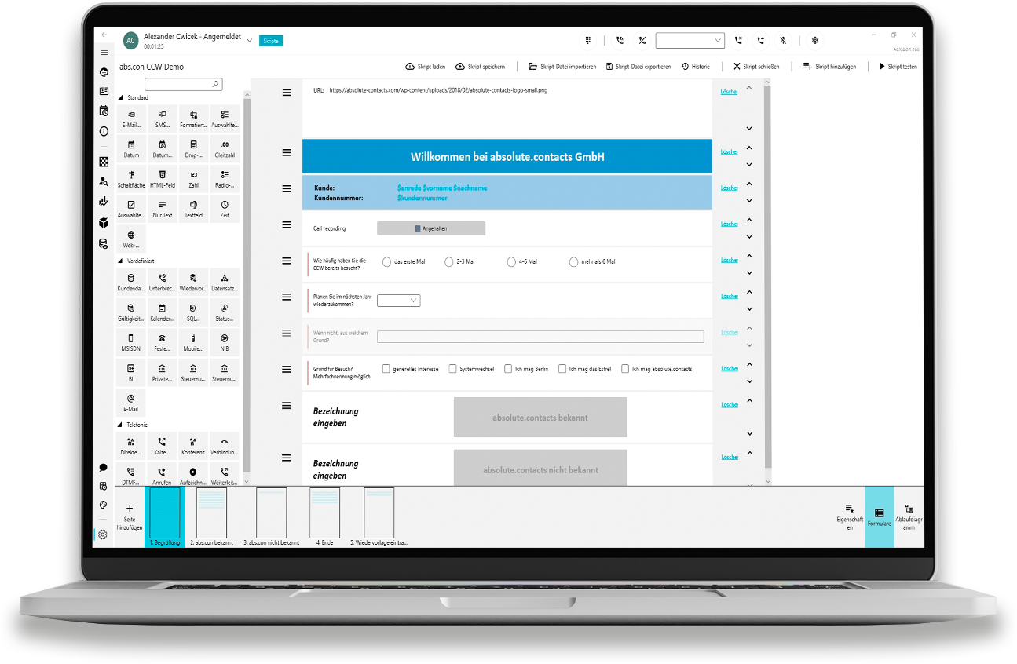The image size is (1017, 664).
Task: Open the 'Historie' view
Action: pos(696,67)
